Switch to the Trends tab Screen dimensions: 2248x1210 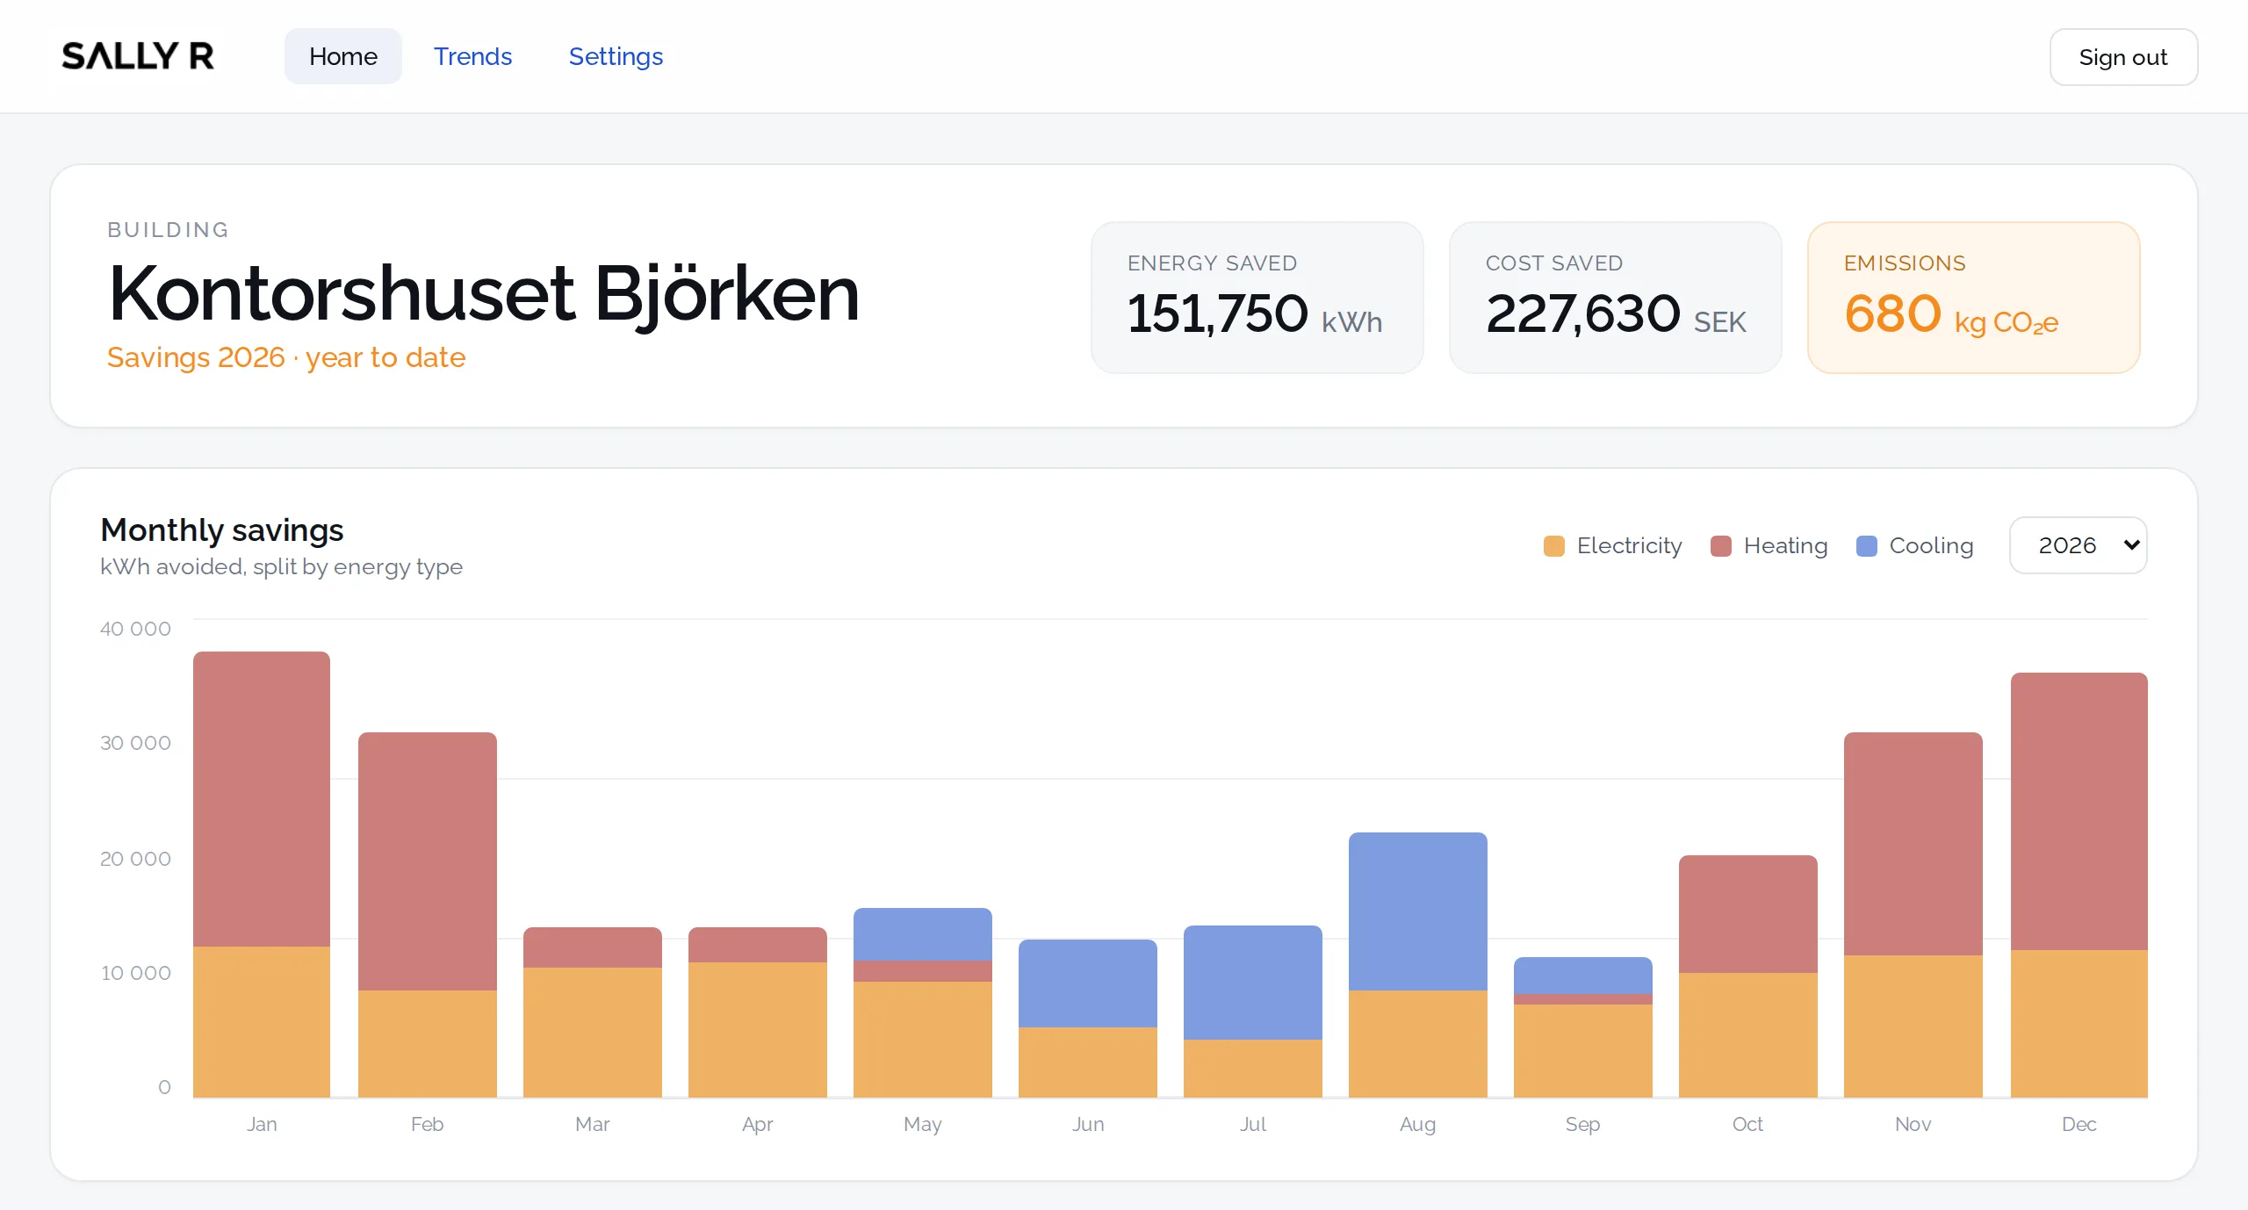point(472,56)
